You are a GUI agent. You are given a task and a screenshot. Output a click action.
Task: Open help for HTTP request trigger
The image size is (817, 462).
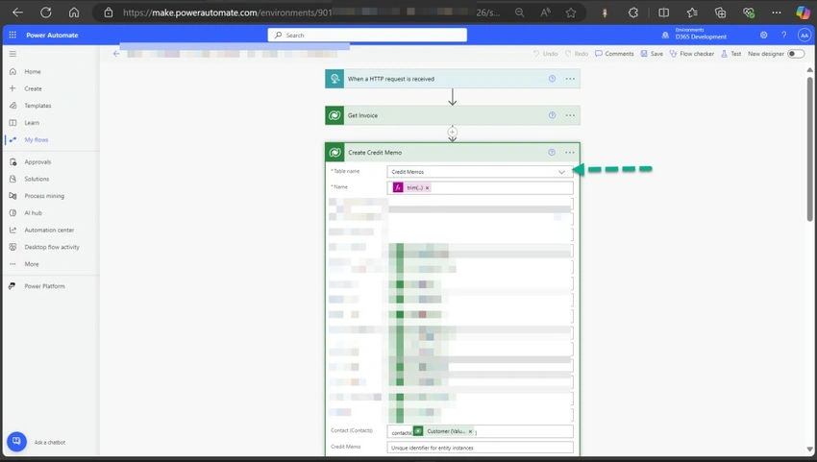tap(552, 79)
